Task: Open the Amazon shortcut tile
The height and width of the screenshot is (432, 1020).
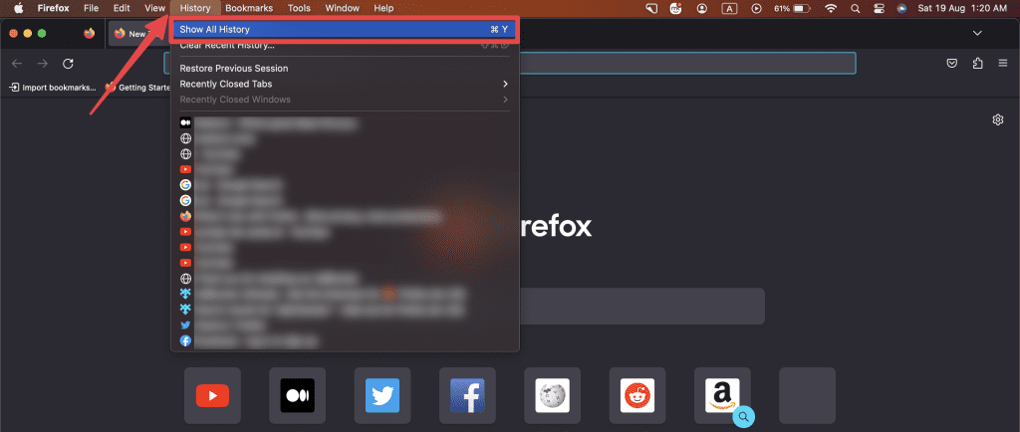Action: click(x=722, y=395)
